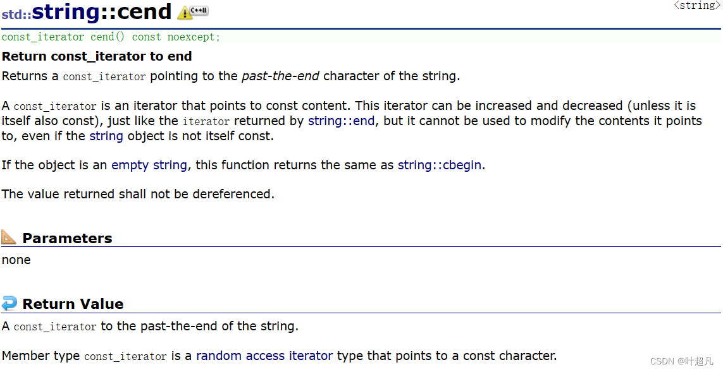Open the "empty string" link
723x372 pixels.
coord(149,165)
